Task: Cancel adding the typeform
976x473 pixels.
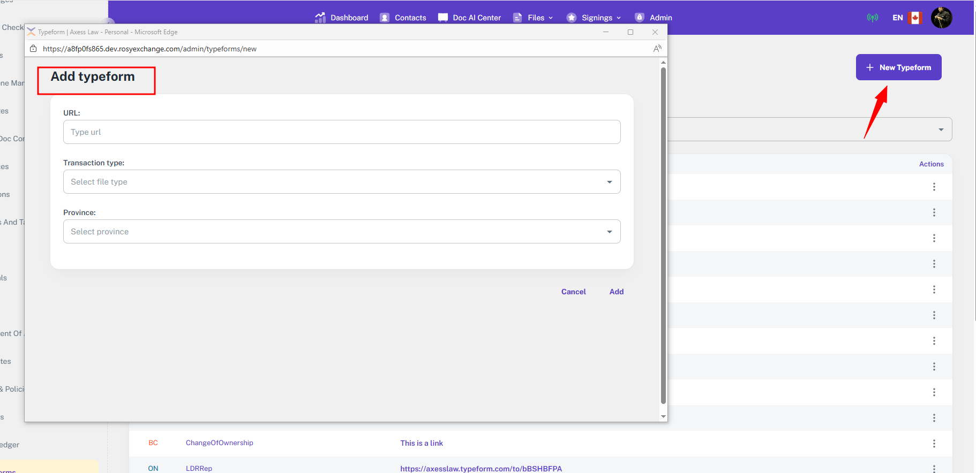Action: click(x=573, y=292)
